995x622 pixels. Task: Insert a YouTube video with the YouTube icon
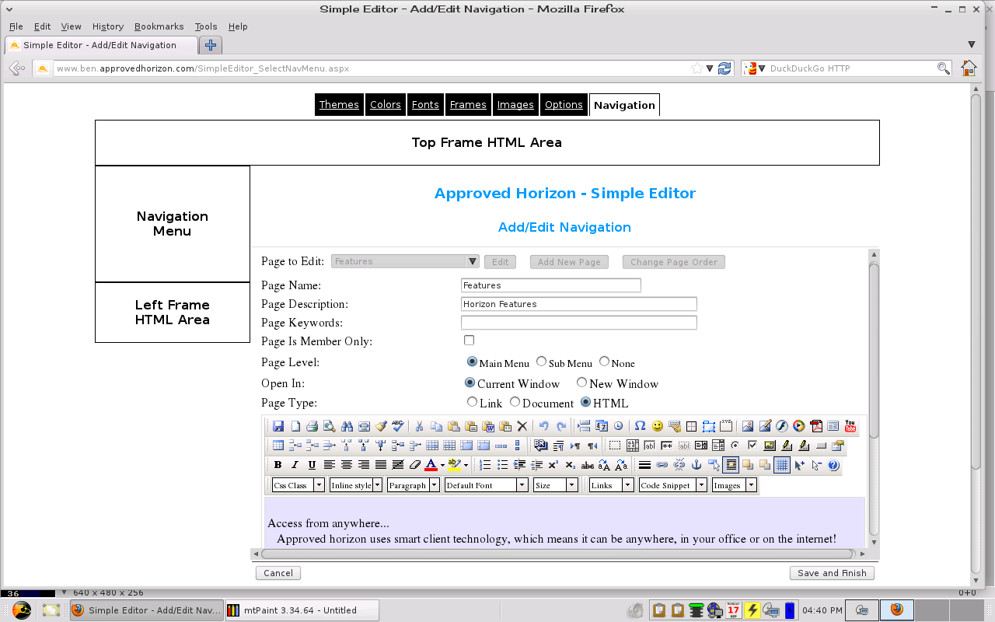[x=850, y=426]
